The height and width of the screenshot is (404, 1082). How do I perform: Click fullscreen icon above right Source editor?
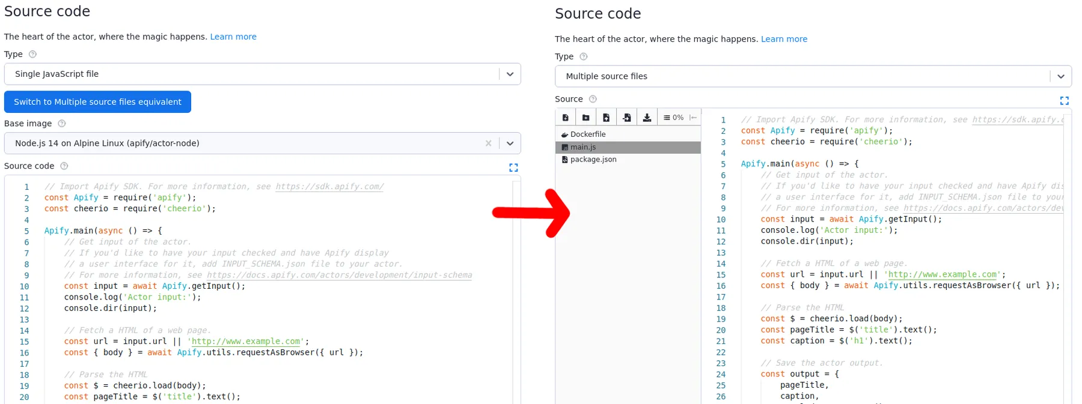[1065, 101]
